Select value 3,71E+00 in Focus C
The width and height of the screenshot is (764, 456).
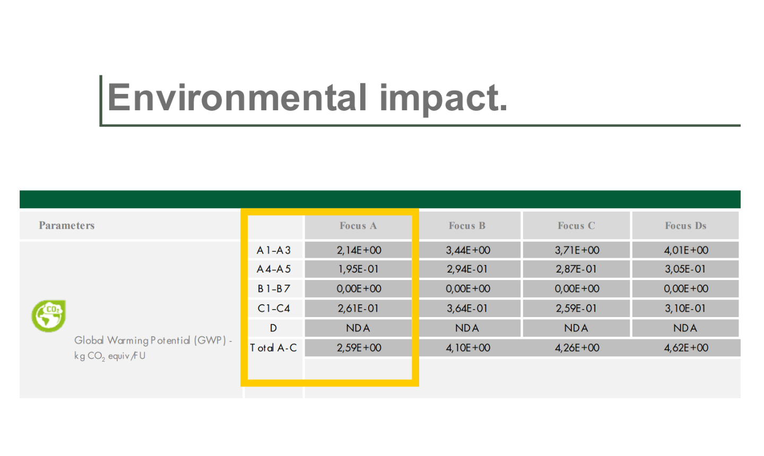(577, 250)
